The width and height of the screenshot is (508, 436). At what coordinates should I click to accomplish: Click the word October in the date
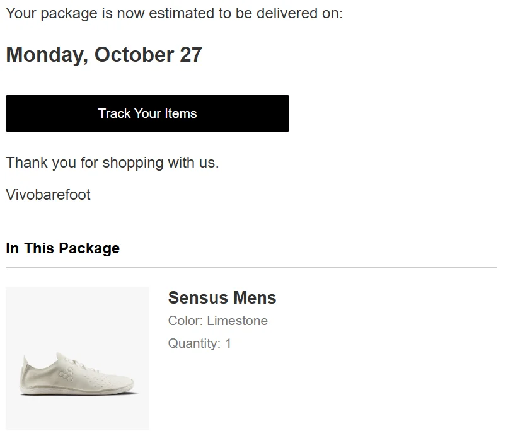click(134, 55)
